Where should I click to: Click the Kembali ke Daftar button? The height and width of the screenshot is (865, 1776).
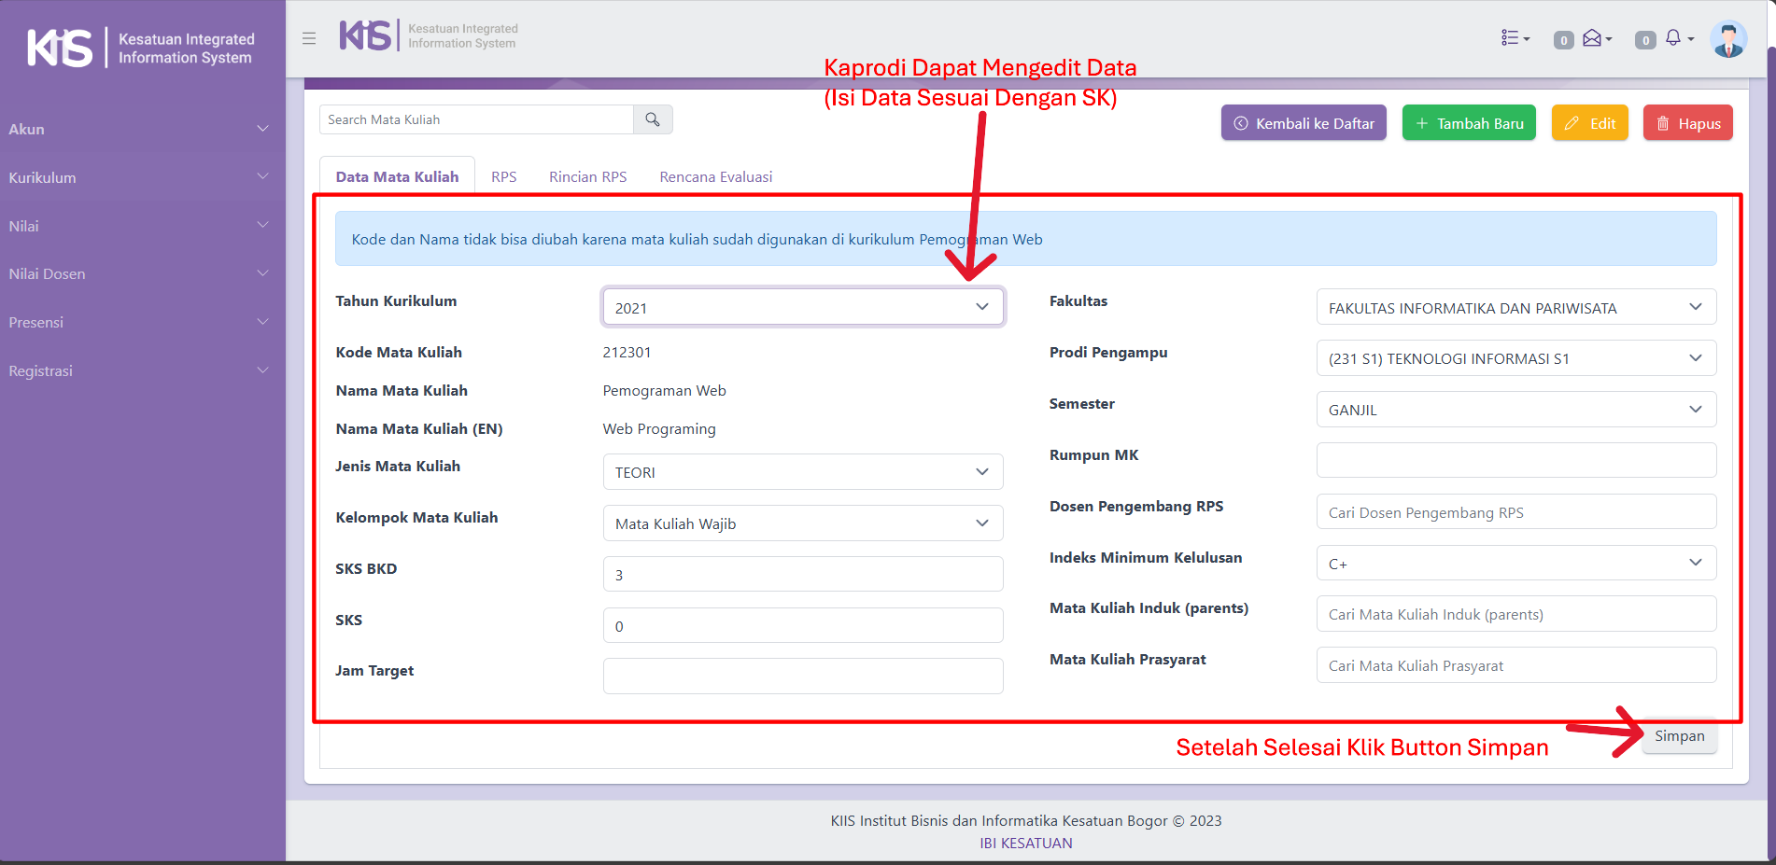pos(1304,123)
